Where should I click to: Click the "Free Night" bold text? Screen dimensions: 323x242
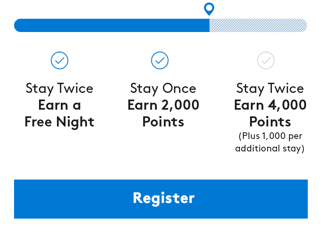coord(59,122)
